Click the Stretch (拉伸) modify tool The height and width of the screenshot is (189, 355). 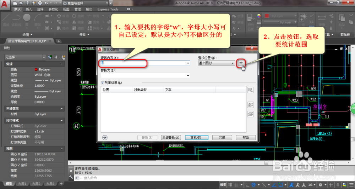63,28
